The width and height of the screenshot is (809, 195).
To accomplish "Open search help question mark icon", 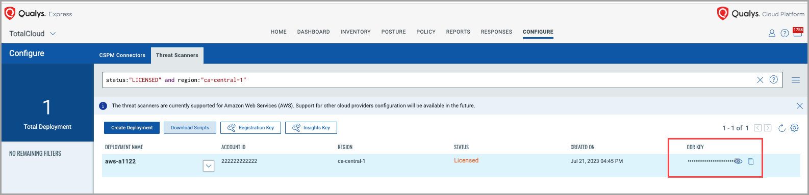I will pos(774,79).
